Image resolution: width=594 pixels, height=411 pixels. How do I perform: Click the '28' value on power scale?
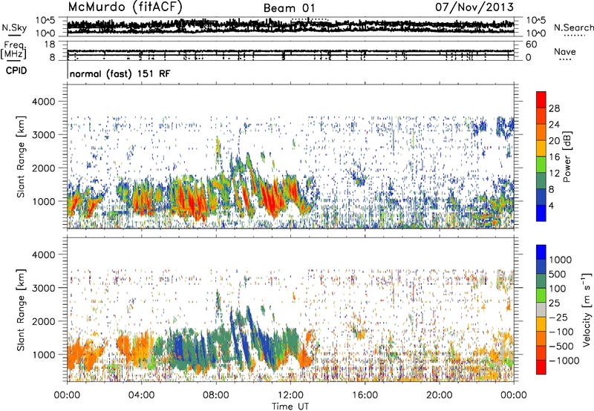click(554, 108)
